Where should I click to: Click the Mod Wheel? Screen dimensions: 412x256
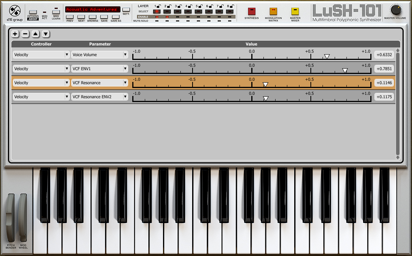point(23,218)
